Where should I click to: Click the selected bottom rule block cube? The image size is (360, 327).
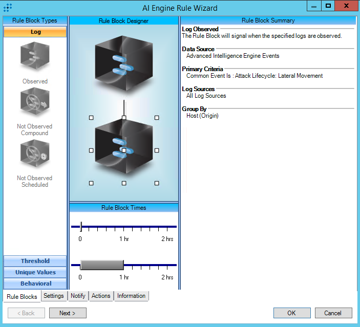(123, 150)
